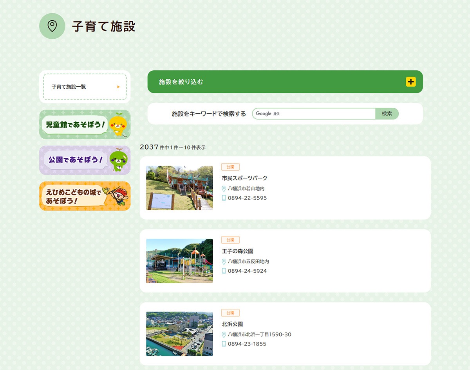Click the phone icon next to 0894-22-5595
Screen dimensions: 470x370
[x=224, y=198]
